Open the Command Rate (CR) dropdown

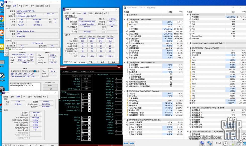point(89,110)
